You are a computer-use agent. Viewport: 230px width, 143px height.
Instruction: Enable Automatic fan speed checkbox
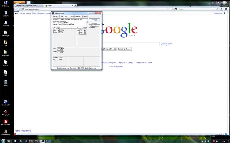click(x=90, y=27)
